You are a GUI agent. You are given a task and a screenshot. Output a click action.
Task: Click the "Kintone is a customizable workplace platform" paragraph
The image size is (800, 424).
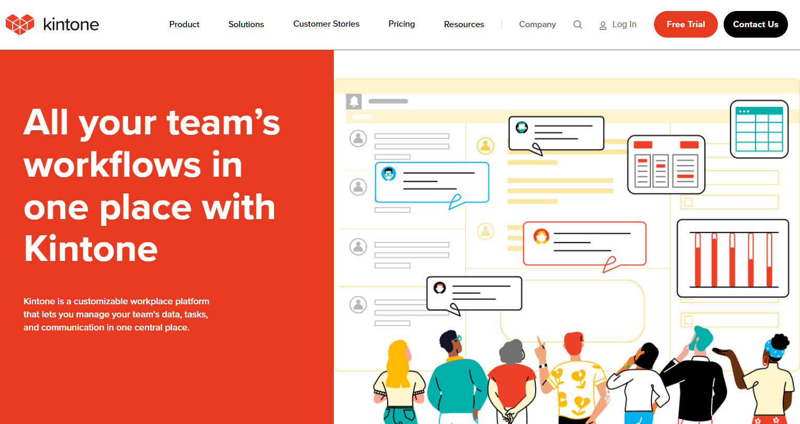click(116, 314)
